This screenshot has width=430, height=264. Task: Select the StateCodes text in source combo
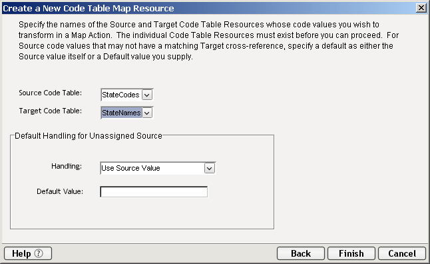[x=120, y=95]
